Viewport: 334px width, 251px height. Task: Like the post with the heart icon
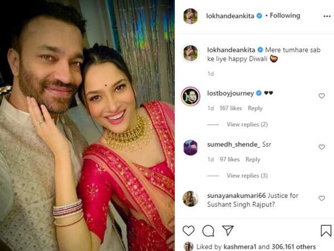[189, 231]
